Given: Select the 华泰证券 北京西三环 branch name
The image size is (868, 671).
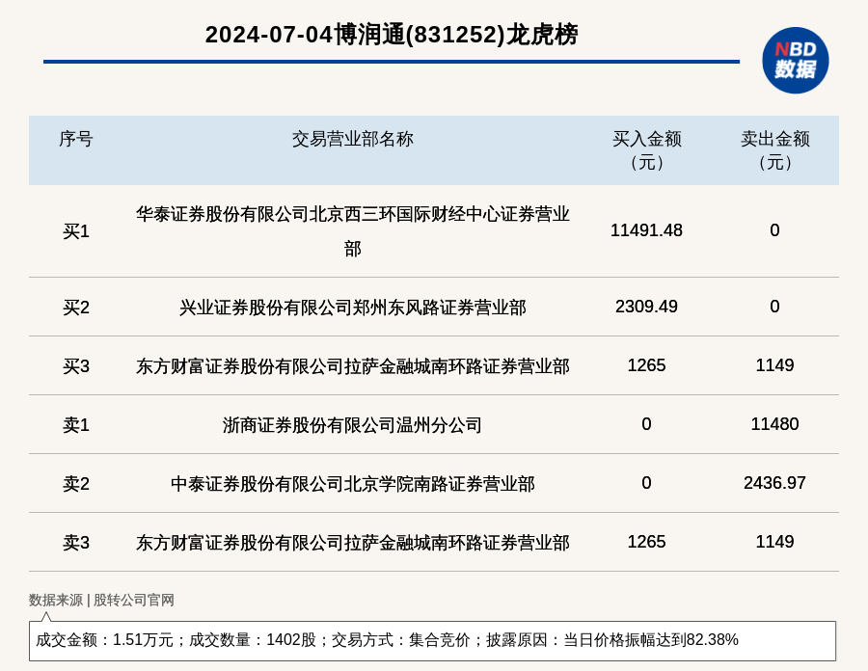Looking at the screenshot, I should click(x=353, y=231).
